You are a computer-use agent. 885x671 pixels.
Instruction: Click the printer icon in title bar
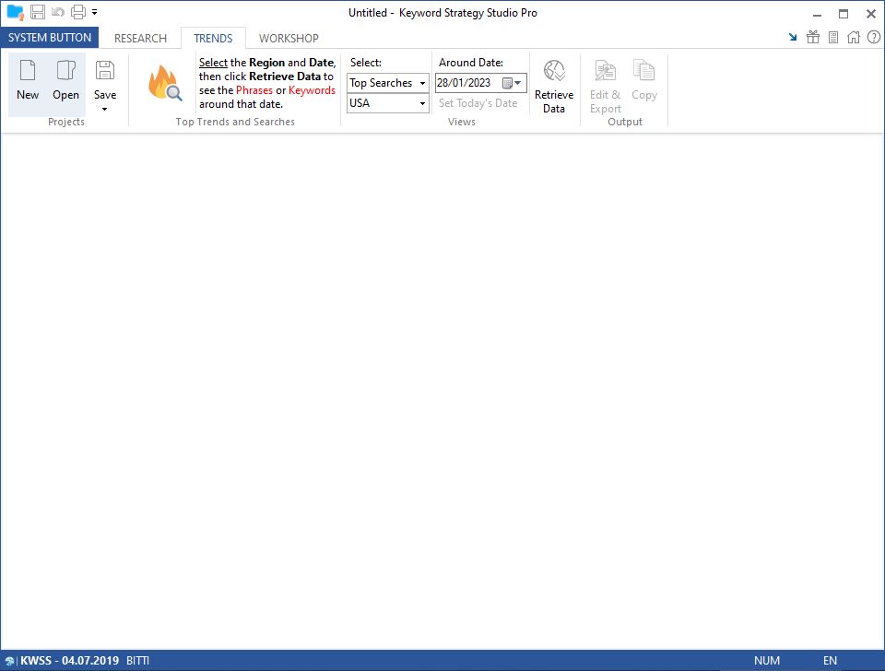click(78, 12)
